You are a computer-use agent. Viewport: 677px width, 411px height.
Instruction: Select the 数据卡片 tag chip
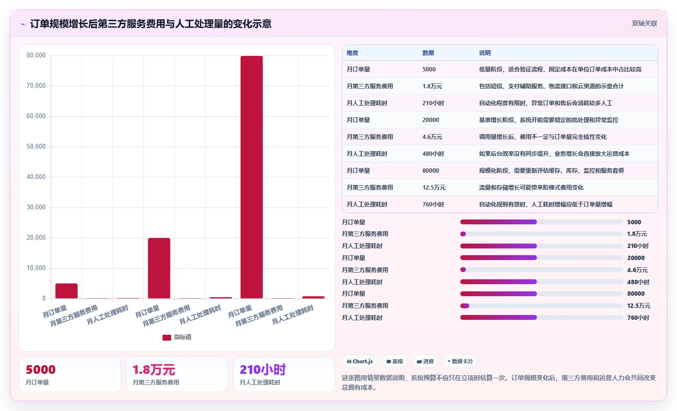(460, 361)
